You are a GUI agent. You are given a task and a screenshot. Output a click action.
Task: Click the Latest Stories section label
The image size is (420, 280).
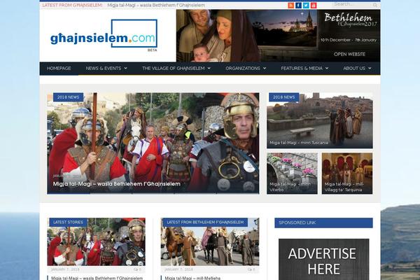coord(69,223)
